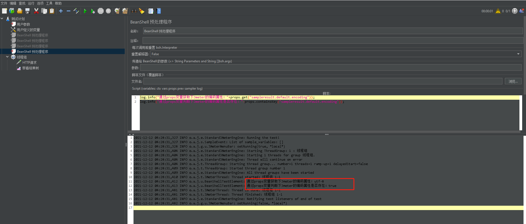
Task: Click the 0/1 thread count indicator
Action: pos(508,11)
